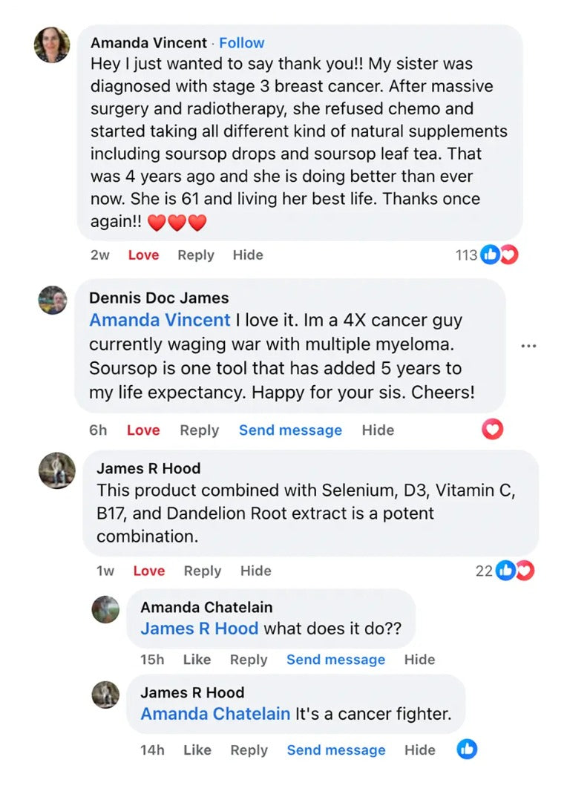Click the Amanda Vincent mention in Dennis's comment
The image size is (567, 794).
pyautogui.click(x=160, y=321)
